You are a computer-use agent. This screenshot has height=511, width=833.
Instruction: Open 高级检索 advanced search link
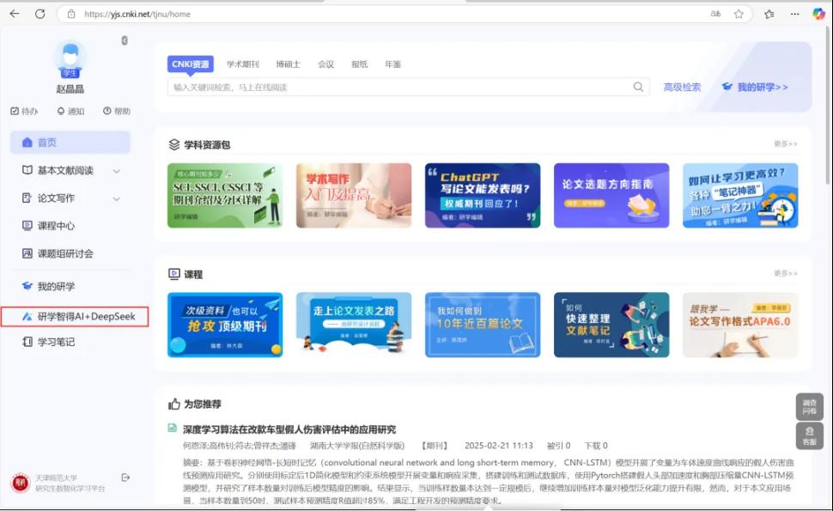(x=682, y=87)
